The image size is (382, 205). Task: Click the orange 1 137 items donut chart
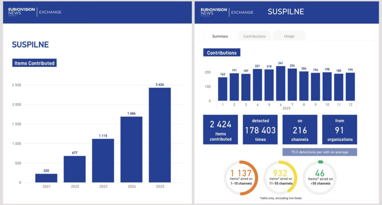tap(241, 178)
